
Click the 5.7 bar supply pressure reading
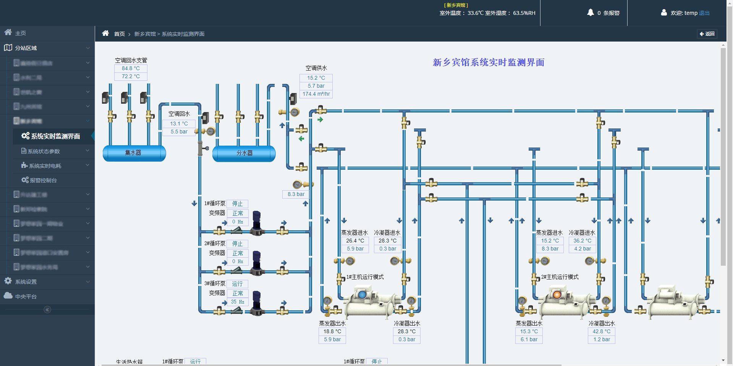316,86
